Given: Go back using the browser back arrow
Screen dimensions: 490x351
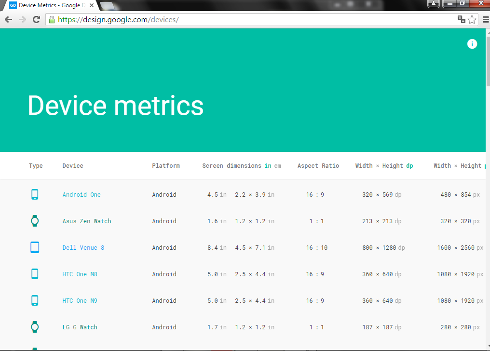Looking at the screenshot, I should pos(8,19).
